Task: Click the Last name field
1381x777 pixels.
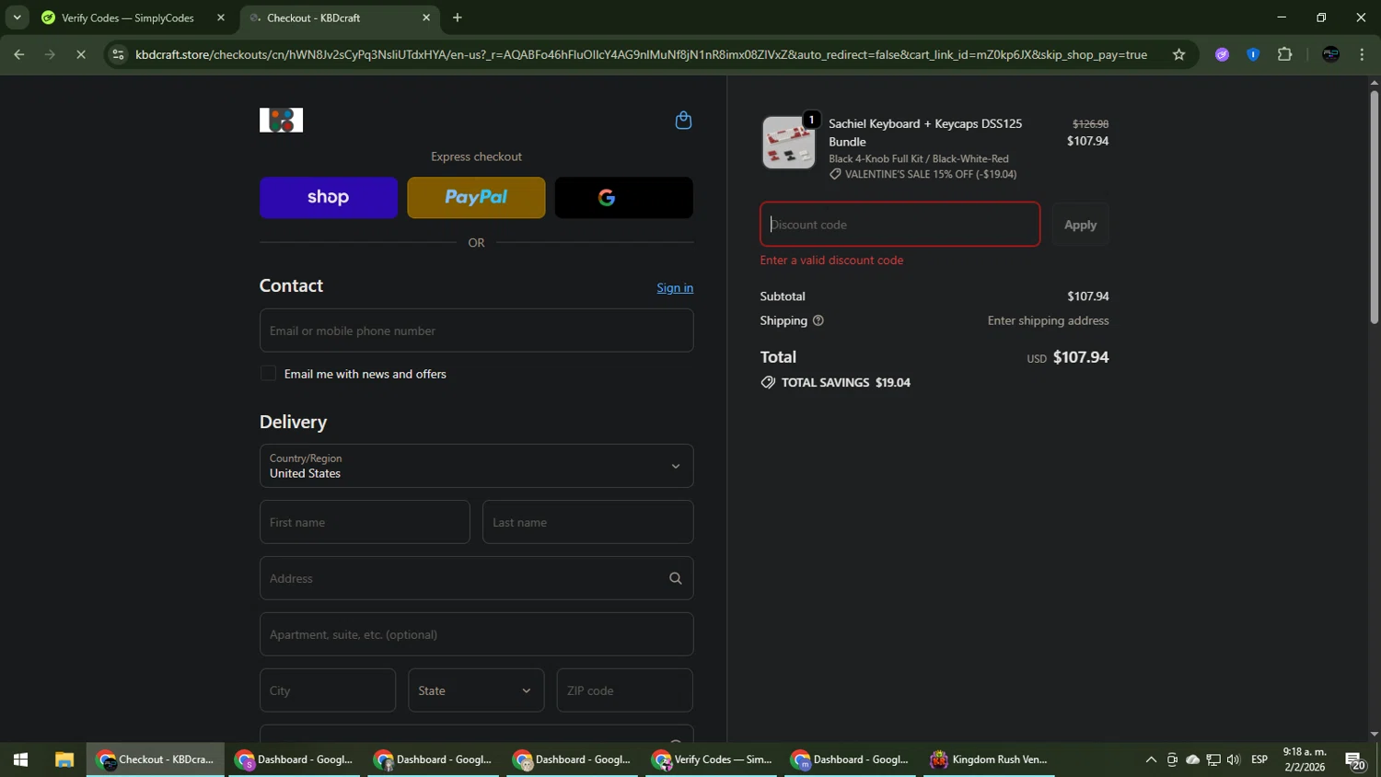Action: coord(587,522)
